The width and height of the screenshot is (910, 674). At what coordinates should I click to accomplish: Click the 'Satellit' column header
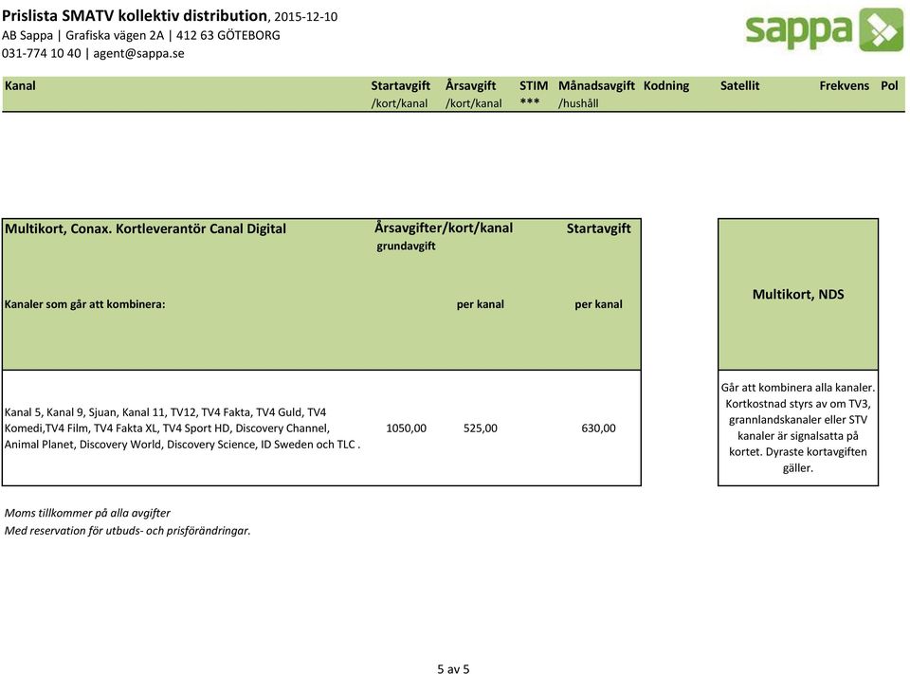[x=740, y=86]
